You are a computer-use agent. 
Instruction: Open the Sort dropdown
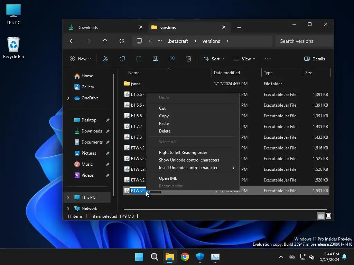coord(214,59)
